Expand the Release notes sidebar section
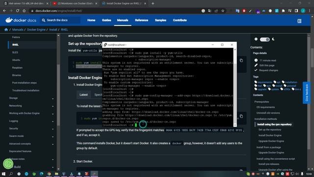Viewport: 314px width, 177px height. coord(53,159)
